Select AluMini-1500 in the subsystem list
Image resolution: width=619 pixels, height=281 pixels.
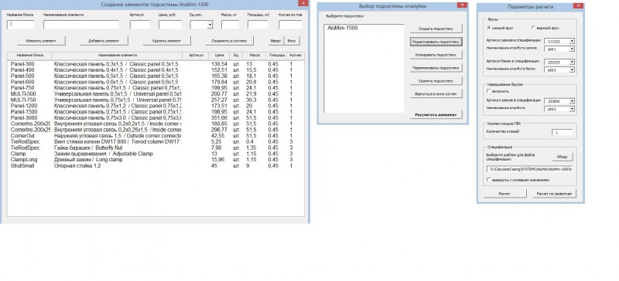343,28
